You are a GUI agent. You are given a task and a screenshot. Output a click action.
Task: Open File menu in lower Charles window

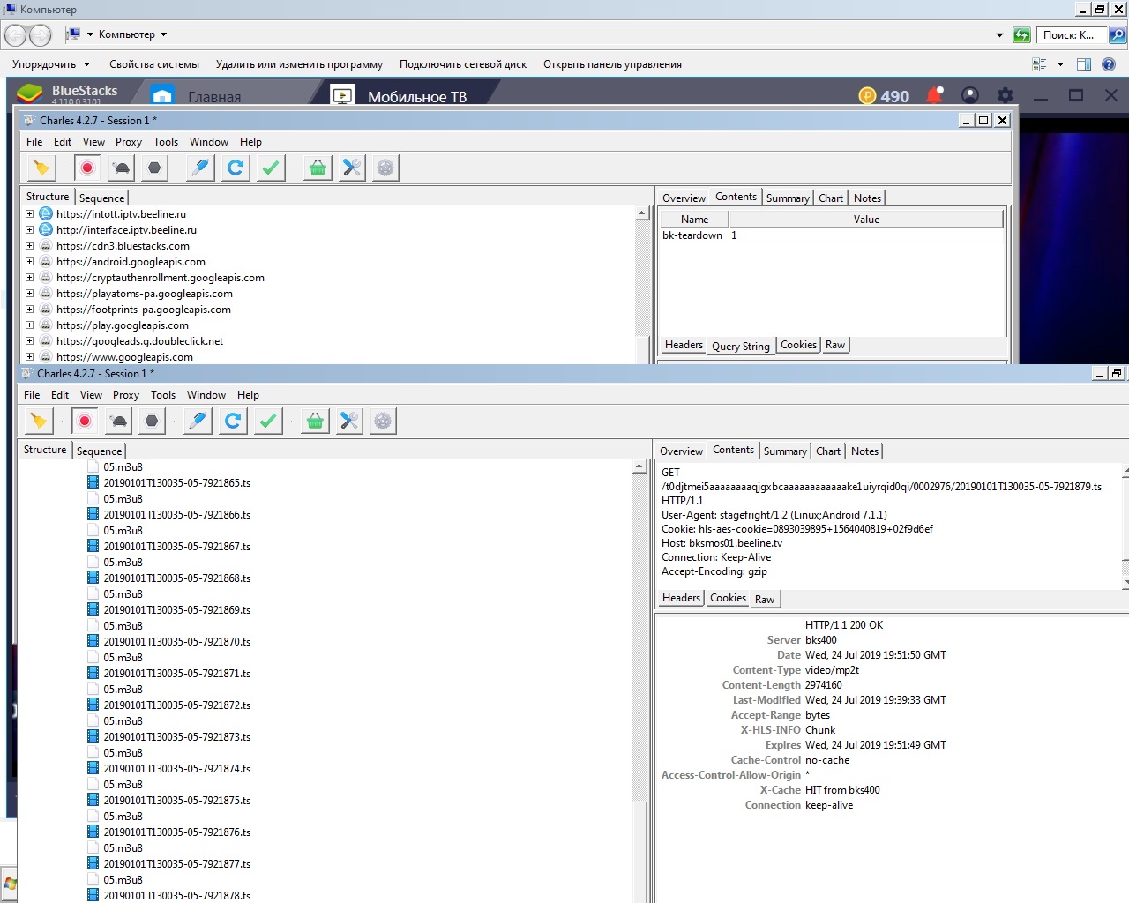(32, 395)
